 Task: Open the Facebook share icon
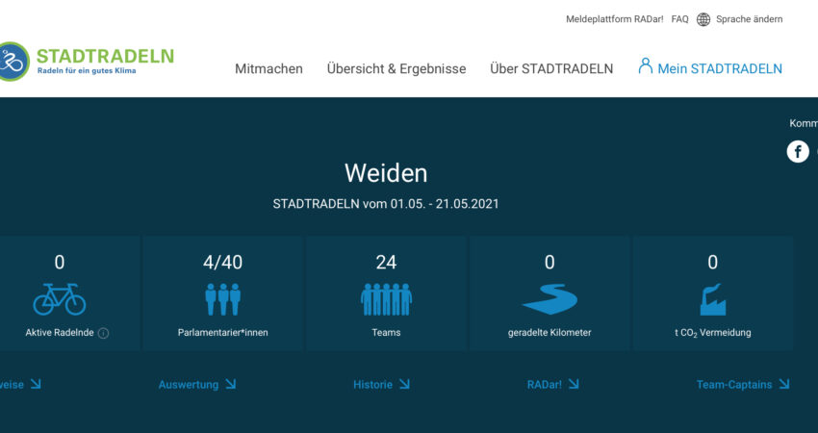pyautogui.click(x=798, y=152)
